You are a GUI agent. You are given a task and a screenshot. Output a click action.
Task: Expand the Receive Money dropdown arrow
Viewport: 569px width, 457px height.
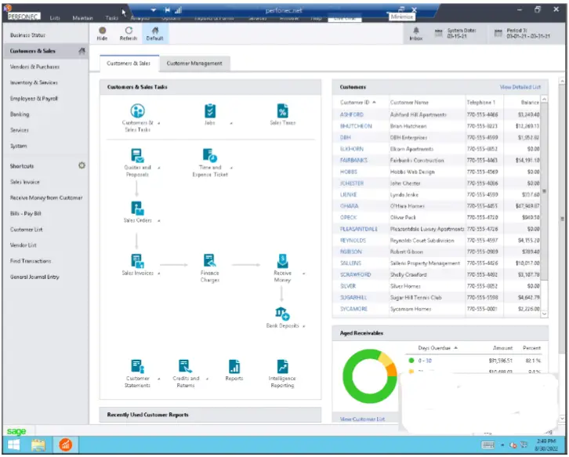[304, 274]
